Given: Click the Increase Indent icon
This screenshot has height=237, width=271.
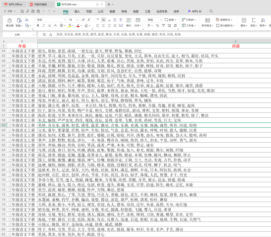Looking at the screenshot, I should (121, 20).
